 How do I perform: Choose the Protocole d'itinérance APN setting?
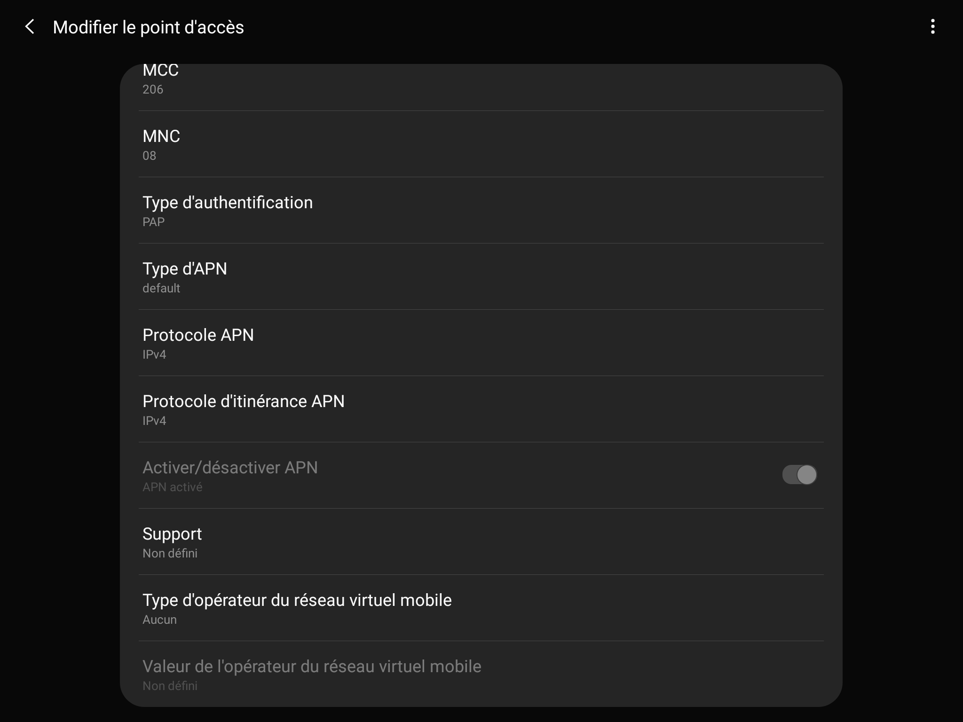[481, 409]
